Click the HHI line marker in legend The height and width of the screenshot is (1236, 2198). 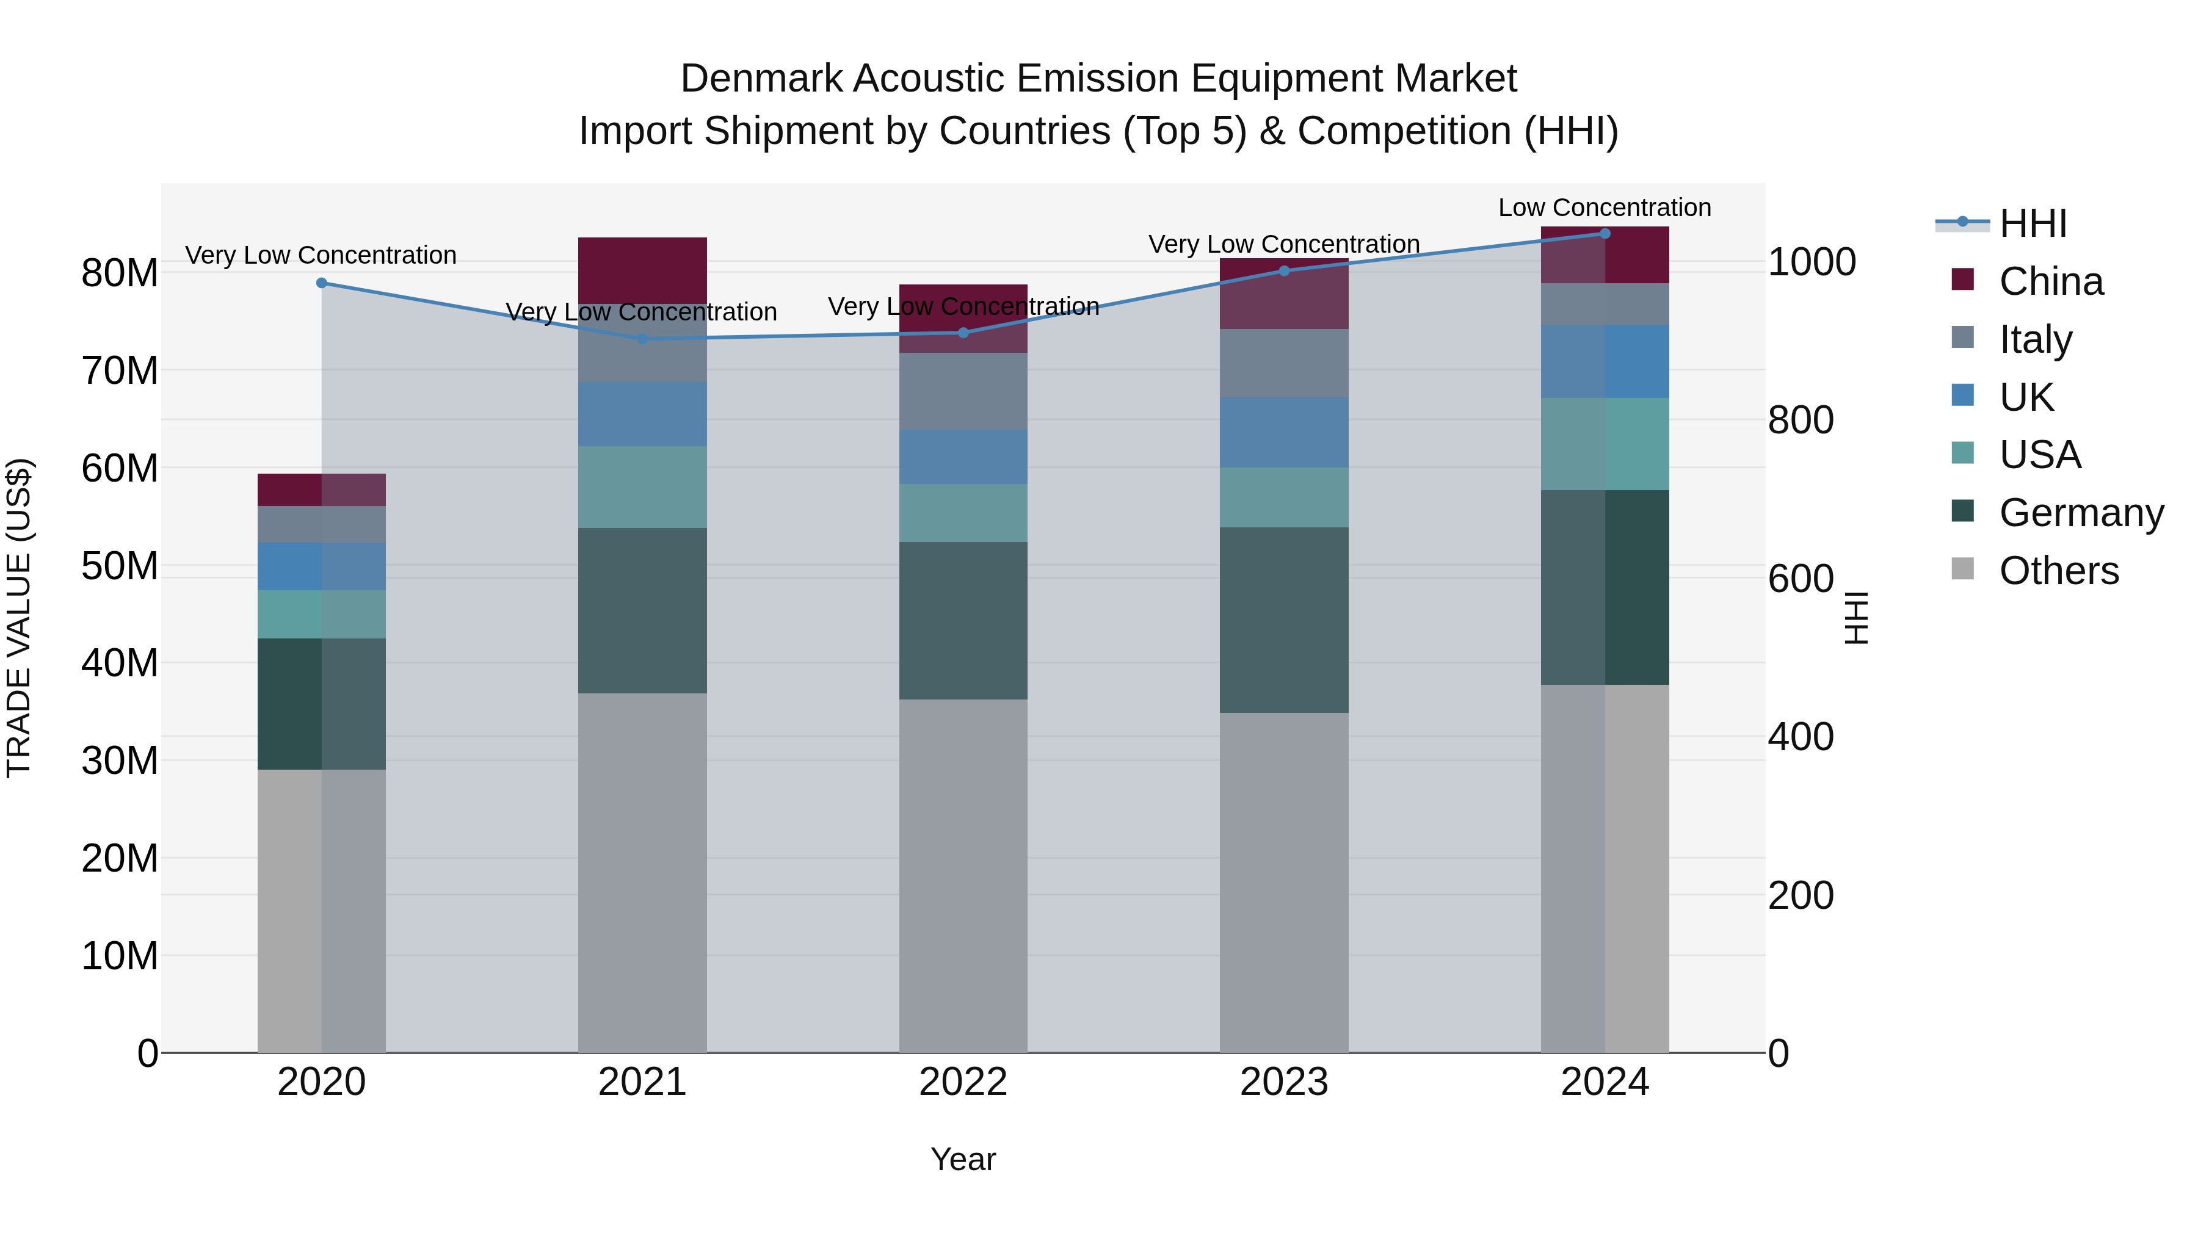pyautogui.click(x=1962, y=222)
